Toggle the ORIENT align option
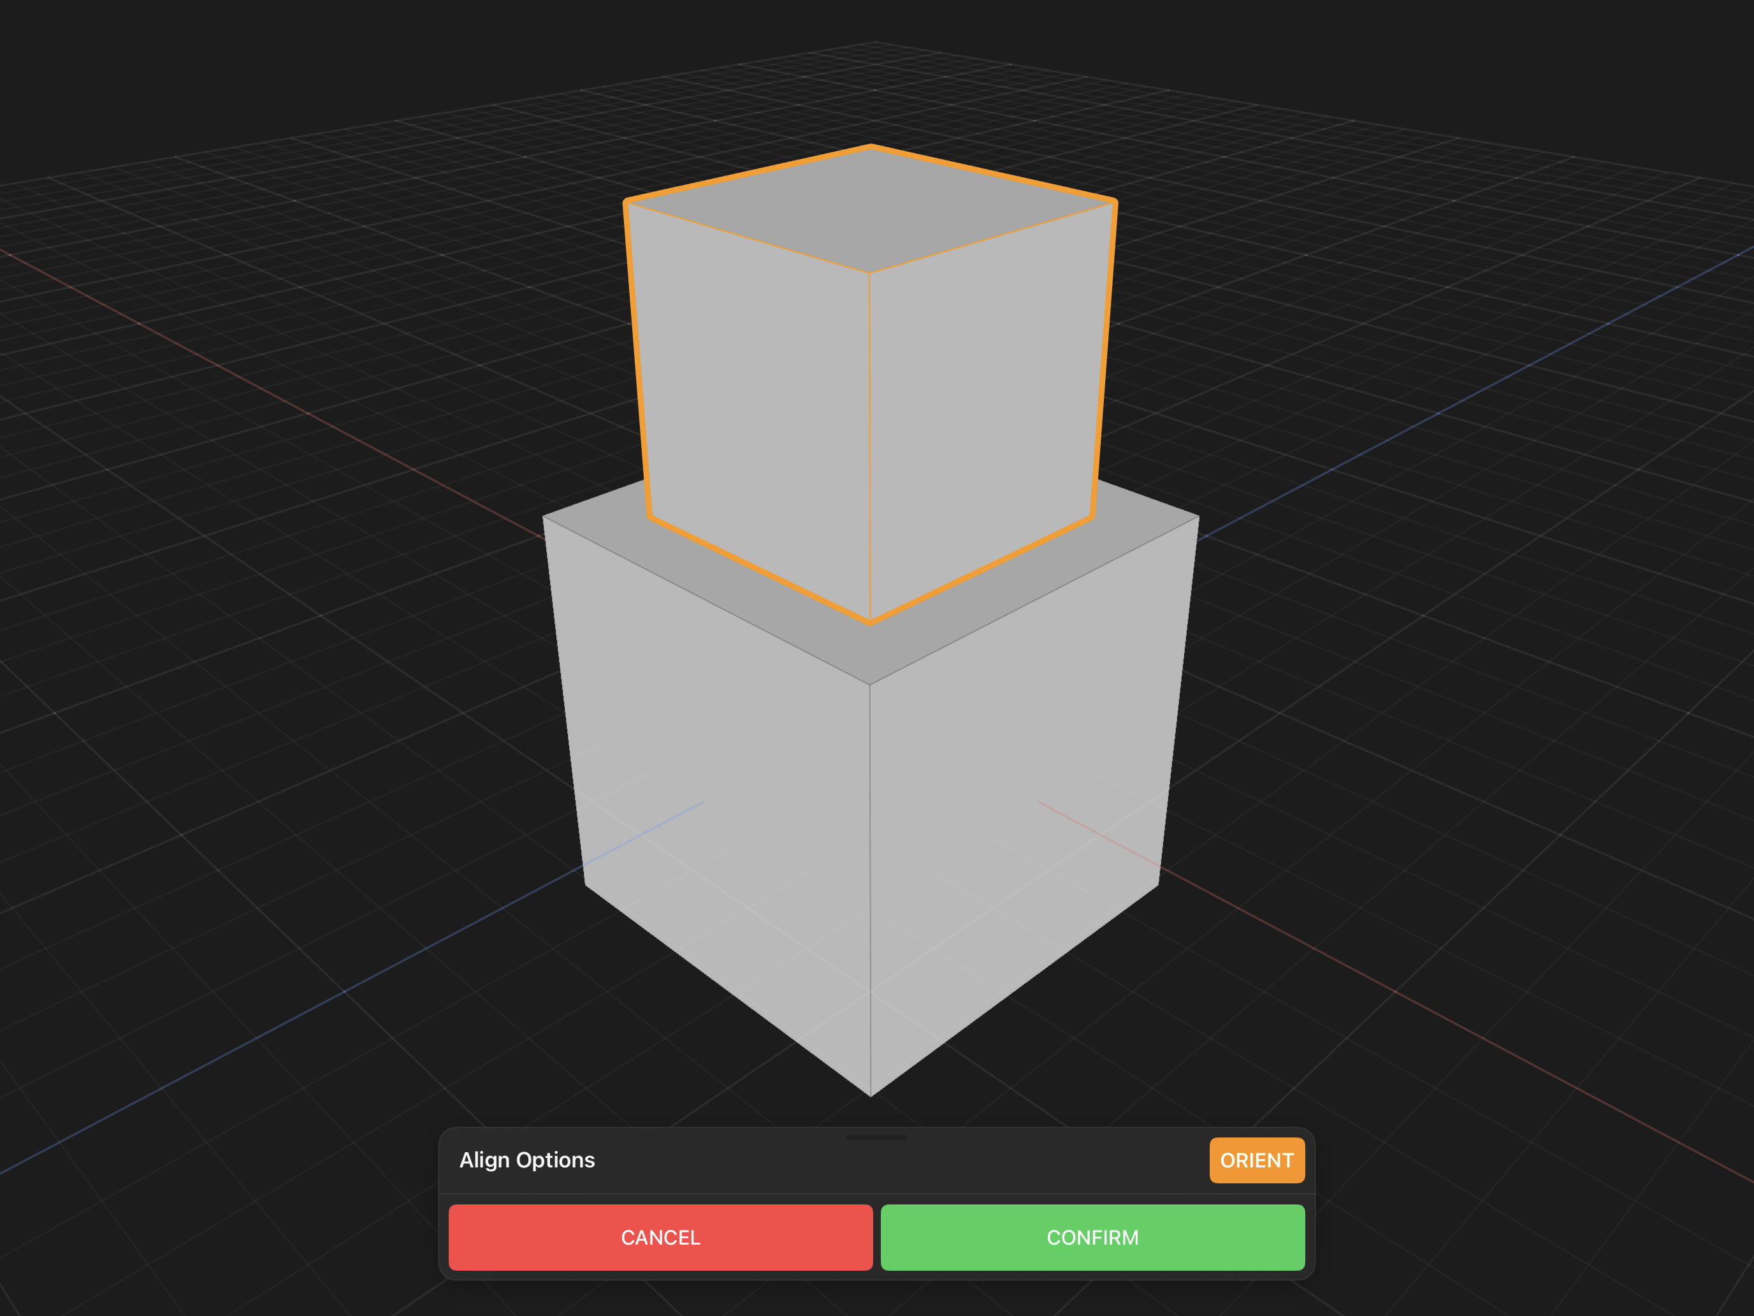1754x1316 pixels. pyautogui.click(x=1257, y=1160)
